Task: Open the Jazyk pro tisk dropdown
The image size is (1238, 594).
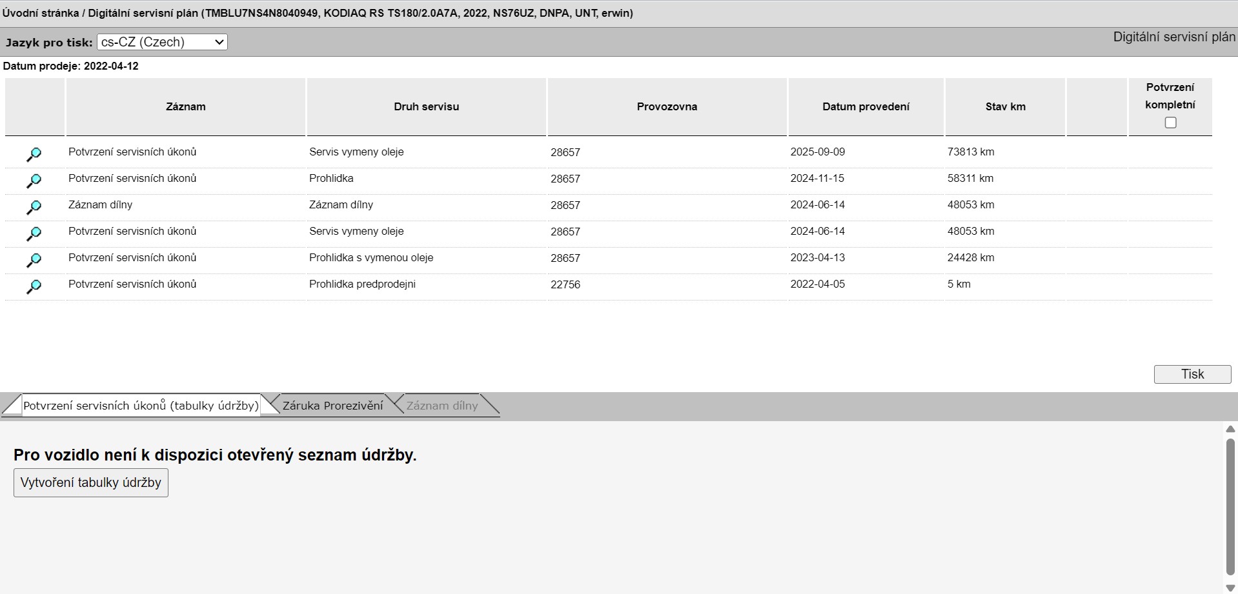Action: point(162,42)
